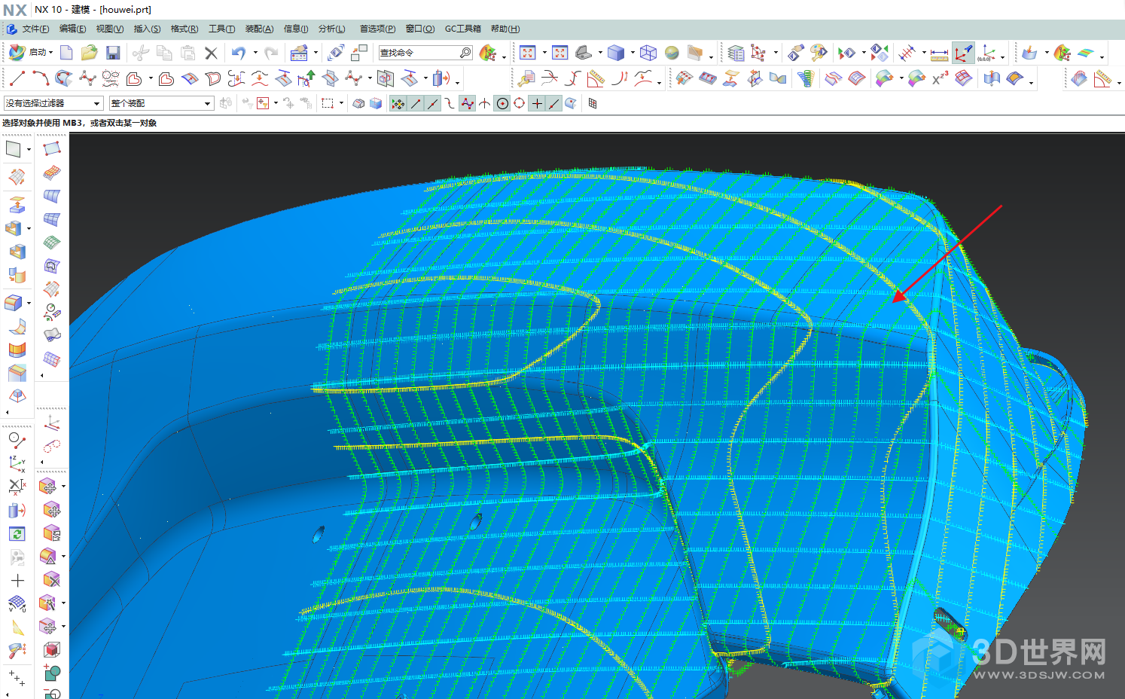Open the selection filter dropdown 没有选择过滤器
Image resolution: width=1125 pixels, height=699 pixels.
click(x=53, y=103)
